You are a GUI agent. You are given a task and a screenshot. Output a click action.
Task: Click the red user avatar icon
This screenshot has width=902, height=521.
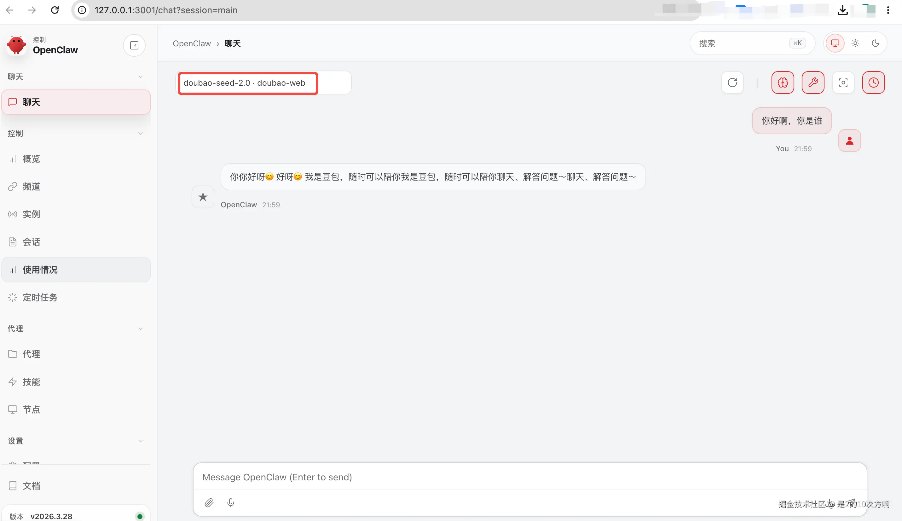(x=850, y=140)
